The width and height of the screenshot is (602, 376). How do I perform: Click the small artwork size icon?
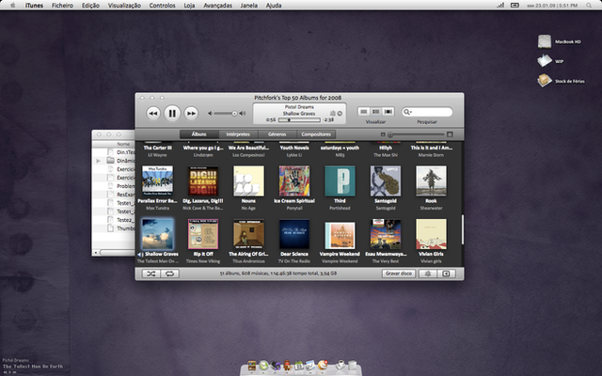pos(383,134)
